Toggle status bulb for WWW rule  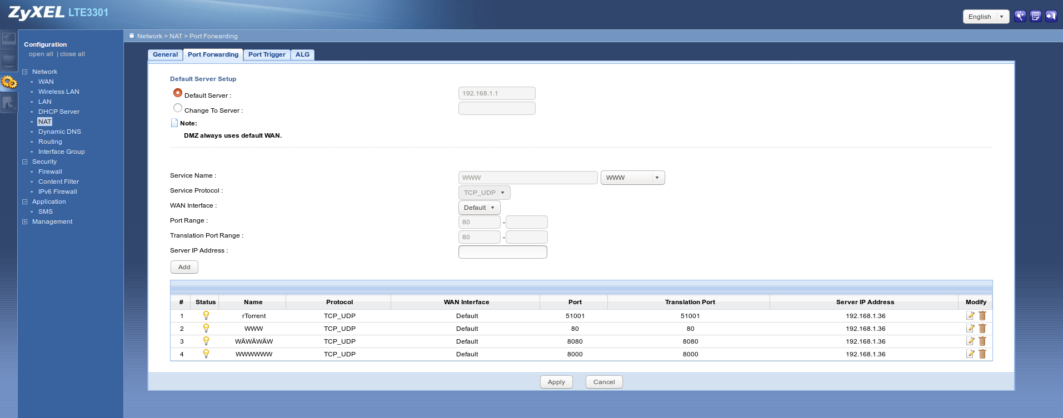point(206,329)
